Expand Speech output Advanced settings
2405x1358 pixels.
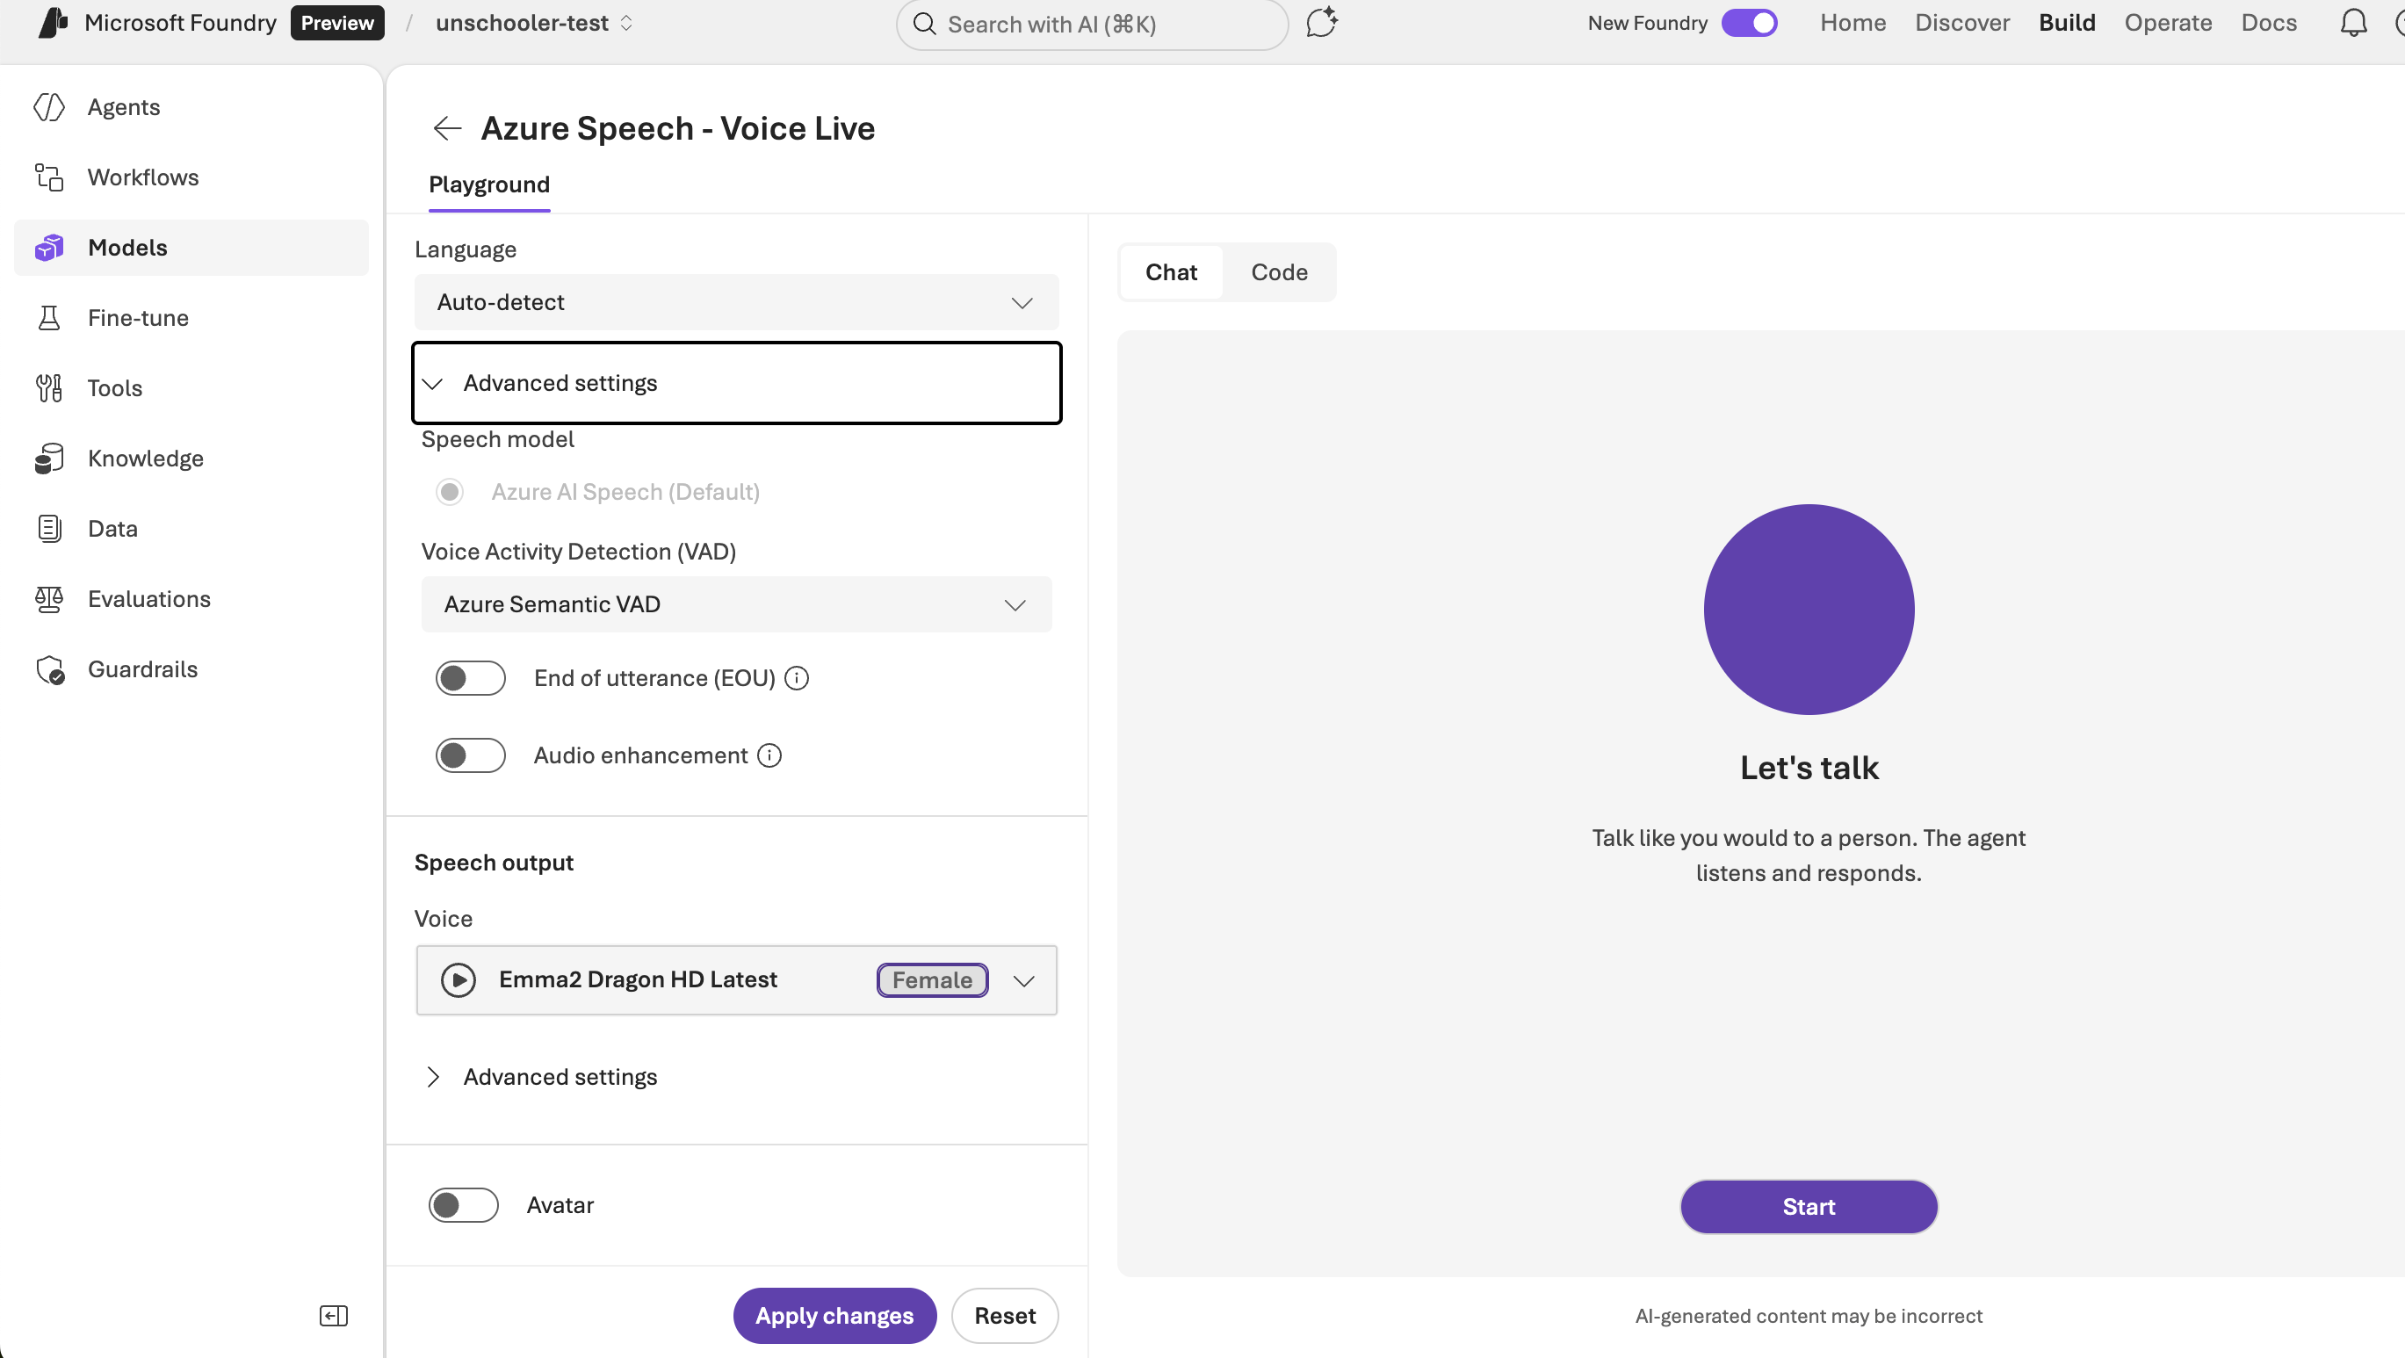pyautogui.click(x=560, y=1076)
